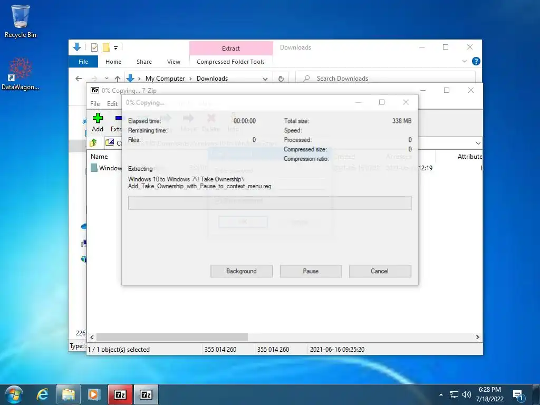Select the Compressed Folder Tools tab

point(231,62)
